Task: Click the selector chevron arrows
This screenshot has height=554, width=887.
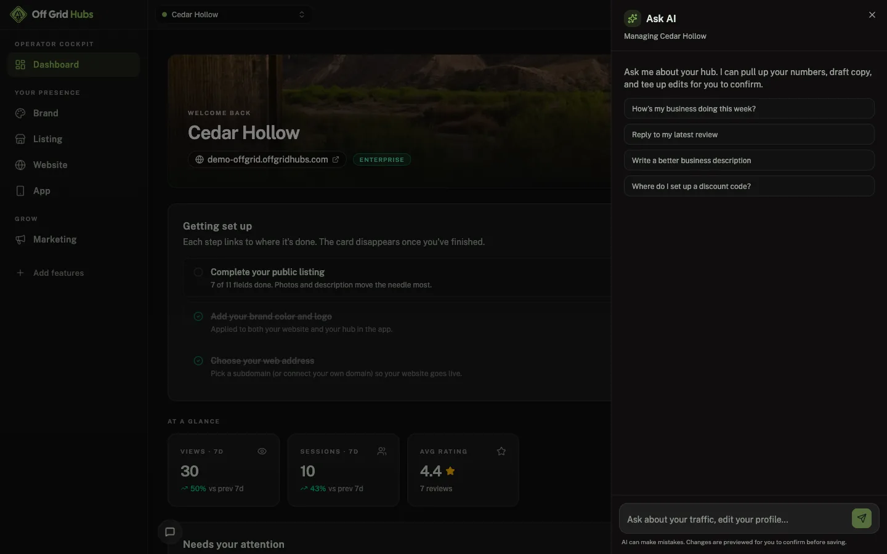Action: 302,15
